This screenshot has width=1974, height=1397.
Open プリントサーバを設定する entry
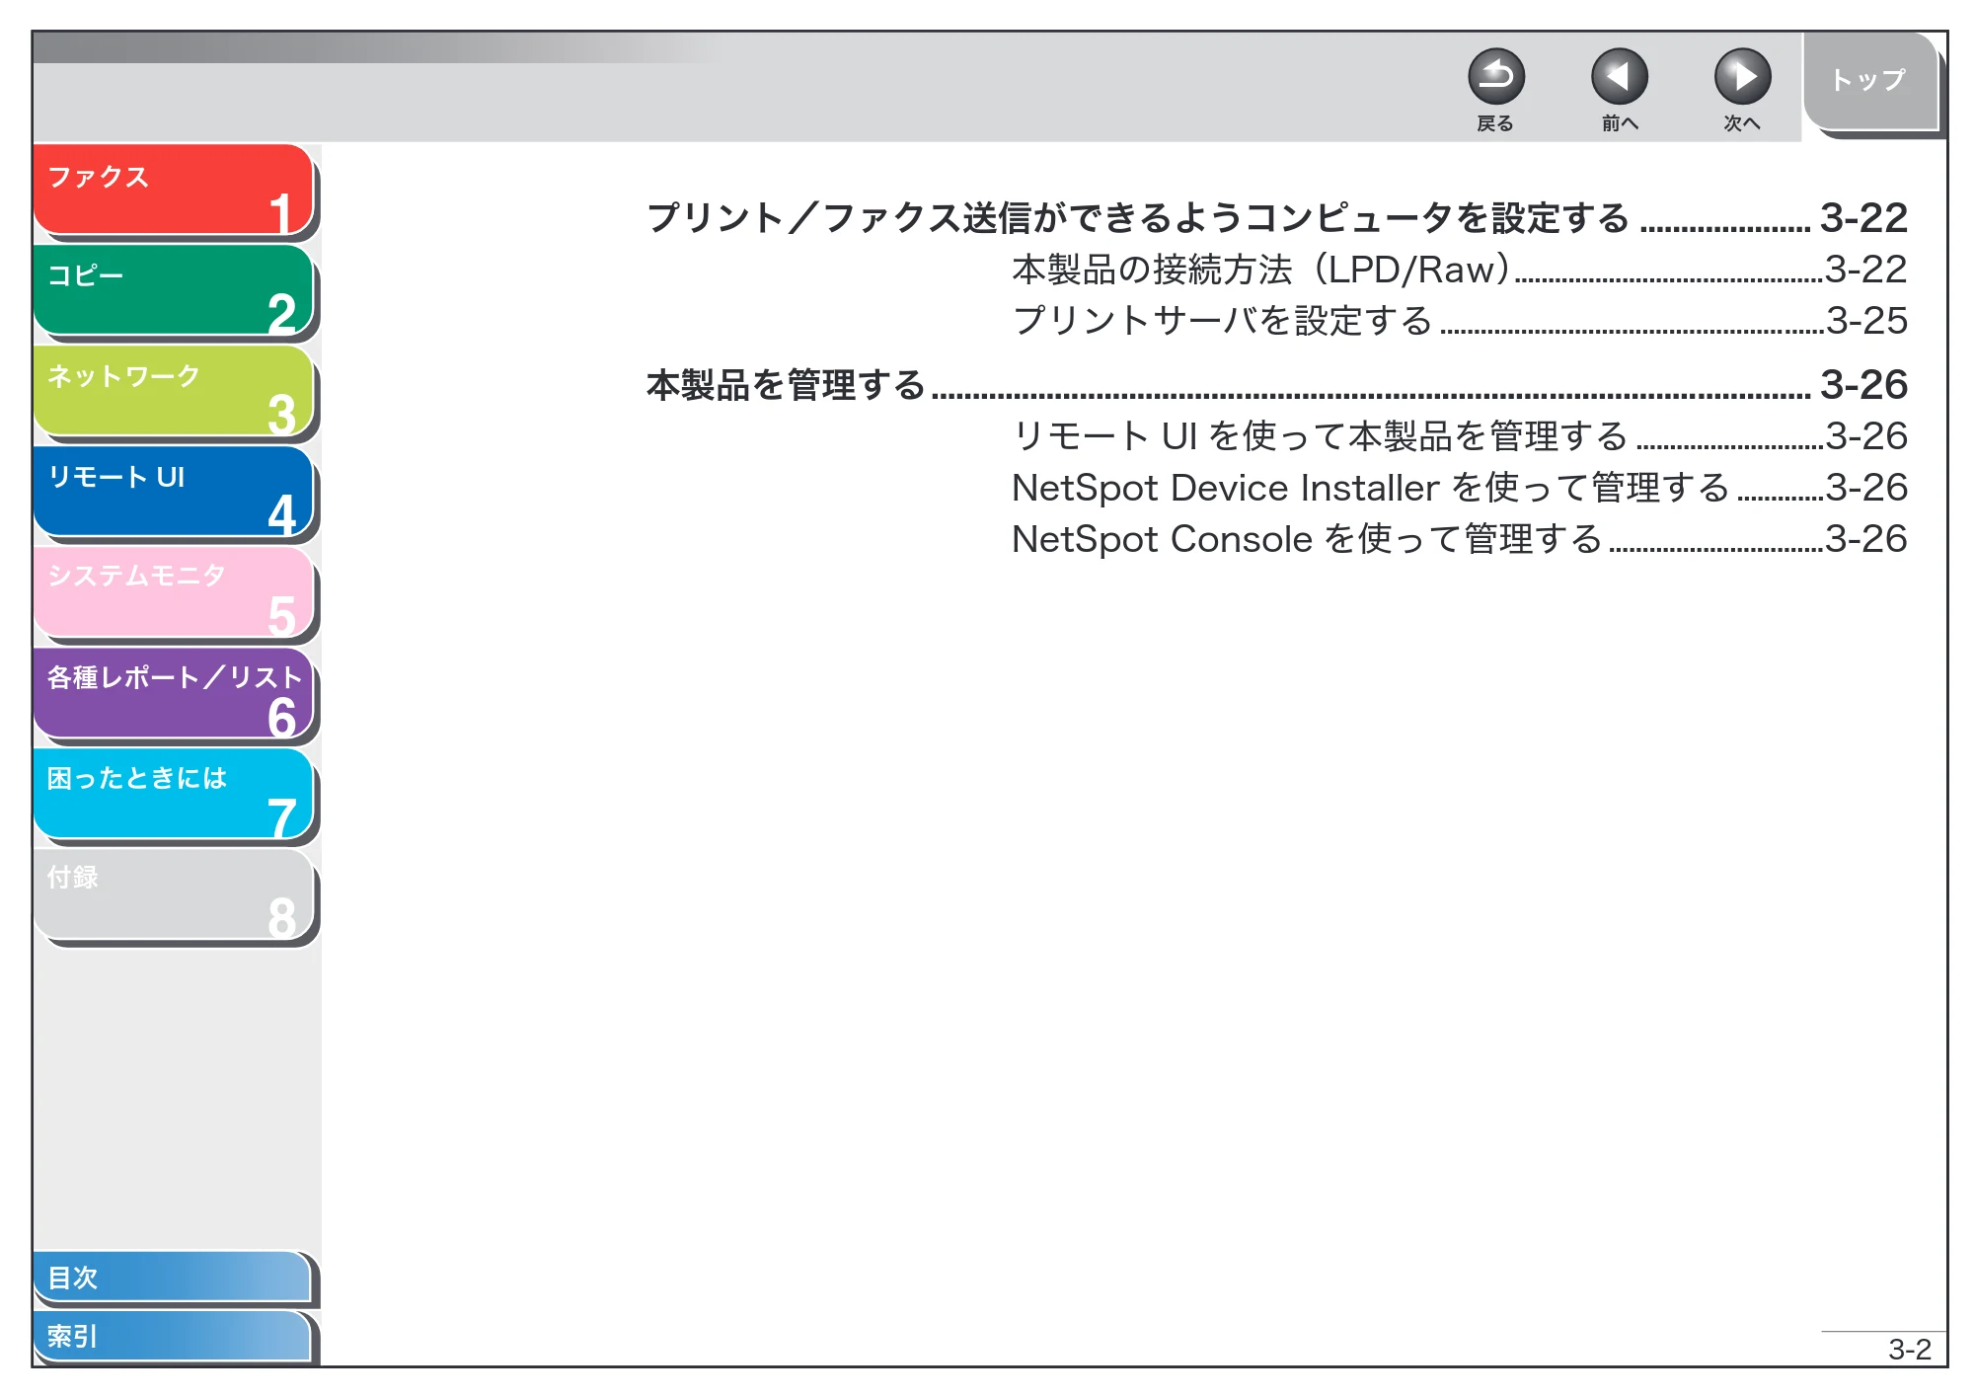click(1459, 321)
